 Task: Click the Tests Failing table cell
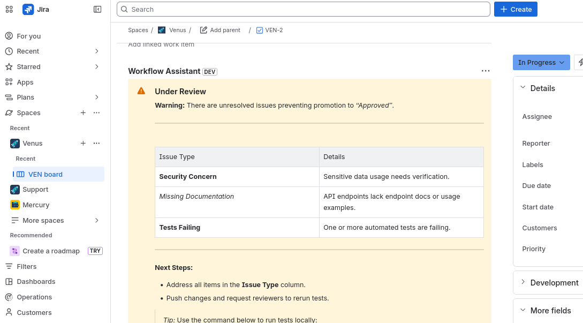click(237, 228)
